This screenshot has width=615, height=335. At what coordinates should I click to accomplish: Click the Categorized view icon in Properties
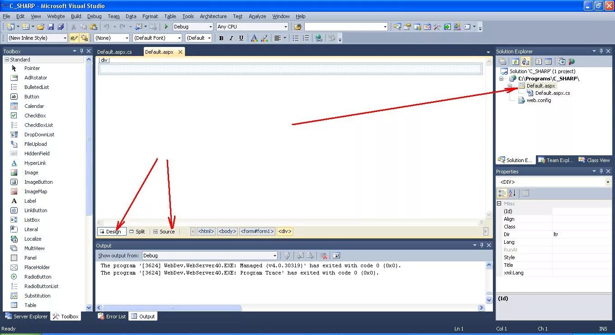pyautogui.click(x=502, y=193)
